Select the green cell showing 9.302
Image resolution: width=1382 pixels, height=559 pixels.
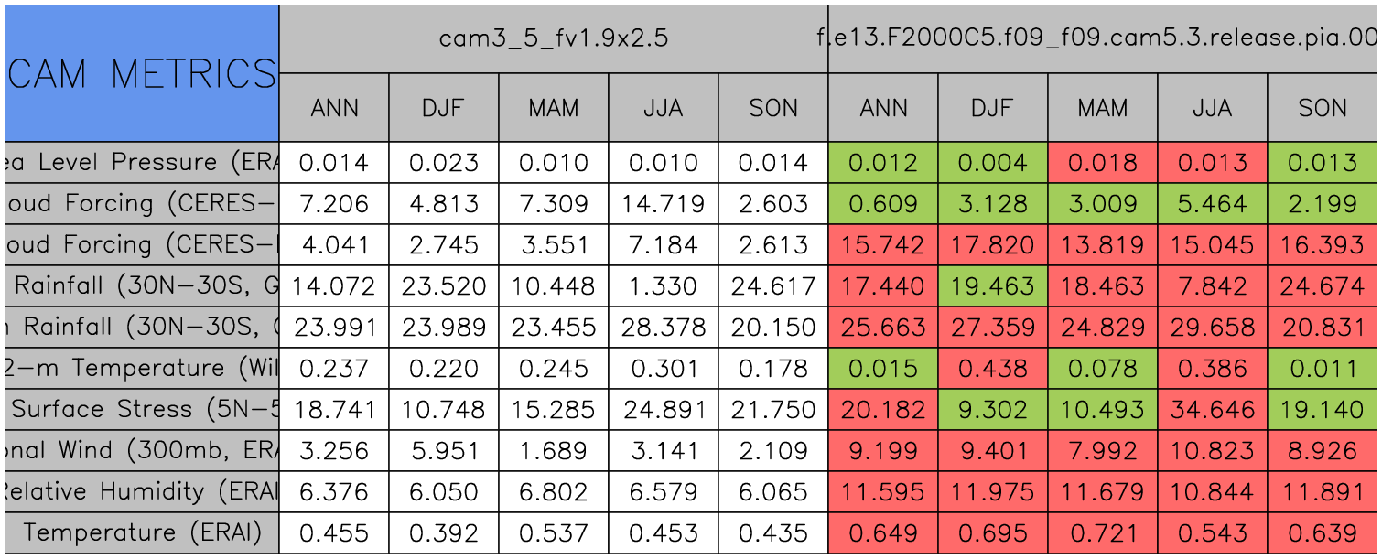[x=992, y=409]
